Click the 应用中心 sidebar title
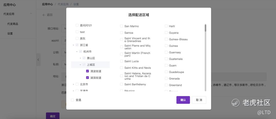This screenshot has height=119, width=276. (x=10, y=5)
